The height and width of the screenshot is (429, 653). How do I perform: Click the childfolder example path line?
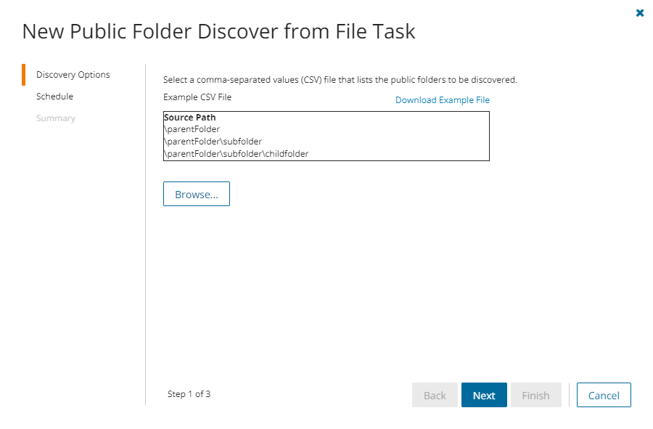point(237,154)
